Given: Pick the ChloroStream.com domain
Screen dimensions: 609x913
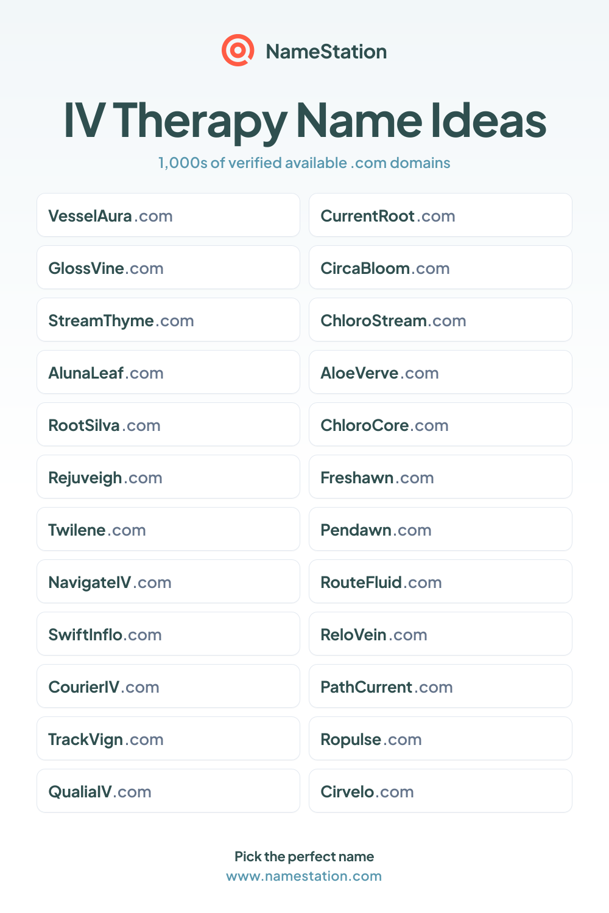Looking at the screenshot, I should pyautogui.click(x=440, y=320).
